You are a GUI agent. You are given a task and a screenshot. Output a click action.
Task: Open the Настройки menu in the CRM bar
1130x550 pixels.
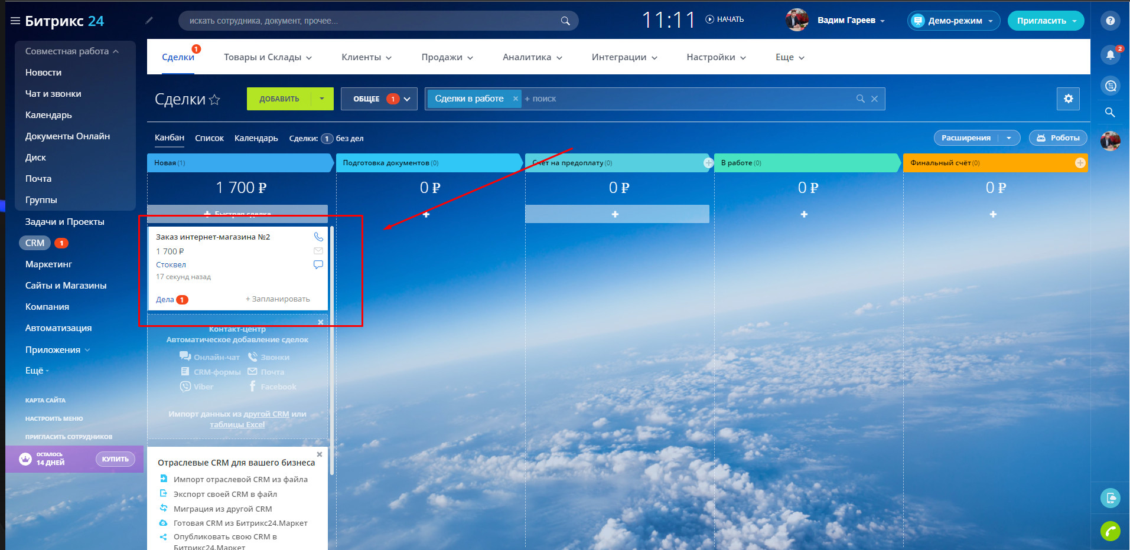716,57
